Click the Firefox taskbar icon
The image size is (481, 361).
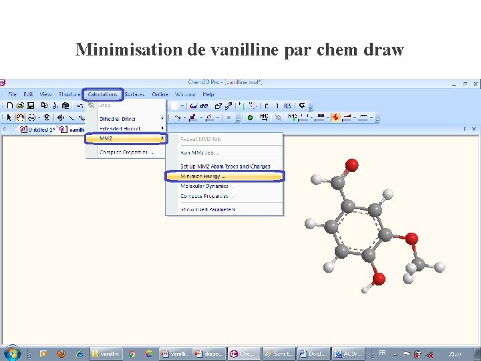pos(61,354)
